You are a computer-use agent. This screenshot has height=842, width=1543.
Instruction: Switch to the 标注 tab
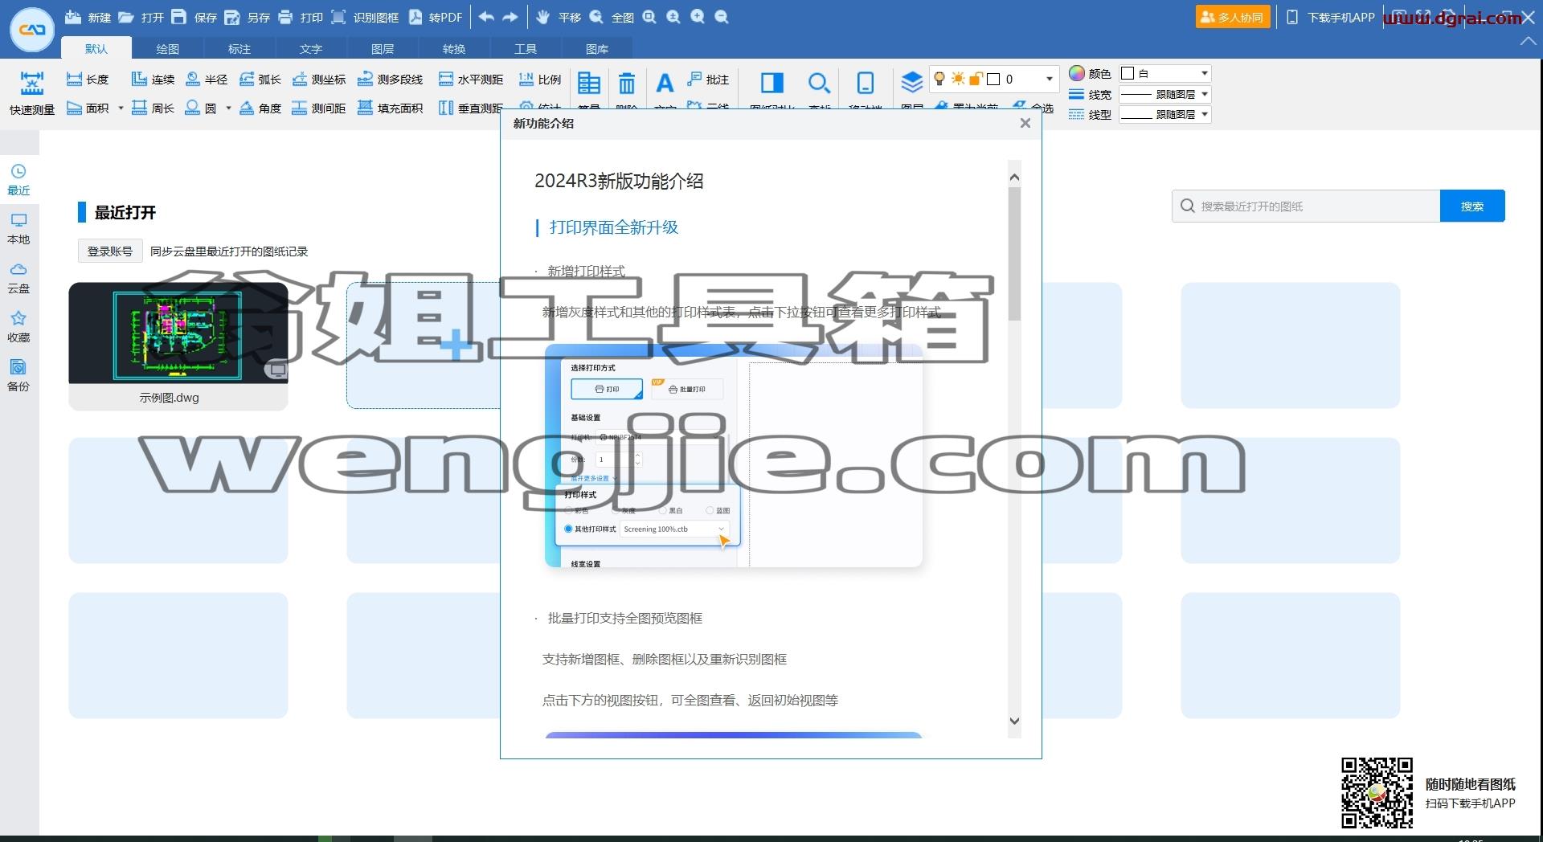click(239, 49)
